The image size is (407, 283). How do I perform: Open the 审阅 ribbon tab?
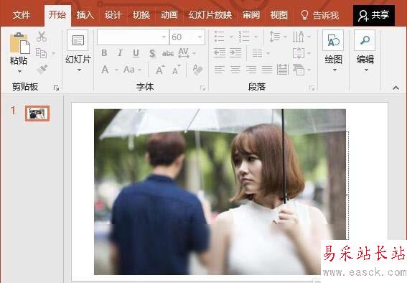click(x=251, y=15)
